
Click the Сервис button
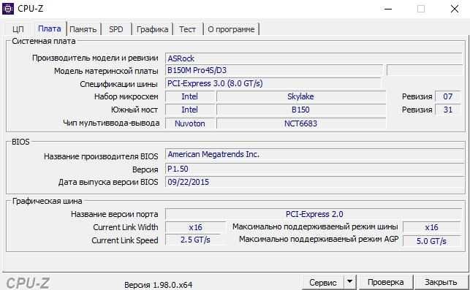323,283
